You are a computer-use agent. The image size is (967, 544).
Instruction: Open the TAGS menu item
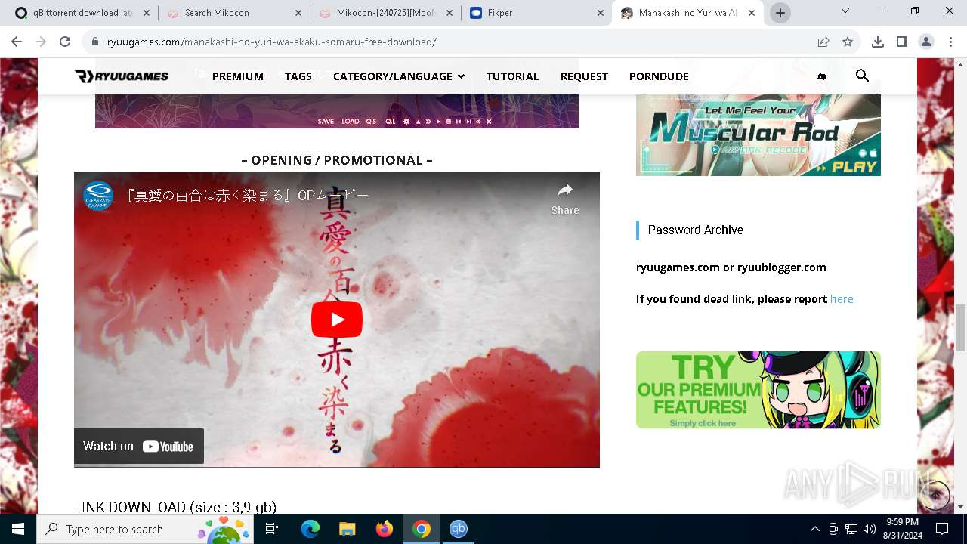pos(298,76)
